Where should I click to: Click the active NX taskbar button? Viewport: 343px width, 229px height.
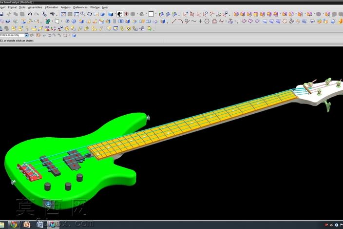[53, 225]
